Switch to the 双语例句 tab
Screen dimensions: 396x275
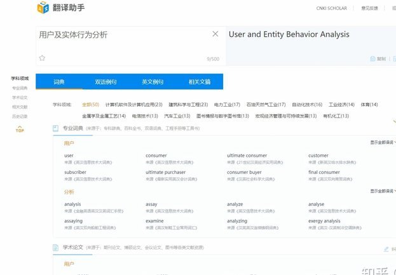coord(106,82)
